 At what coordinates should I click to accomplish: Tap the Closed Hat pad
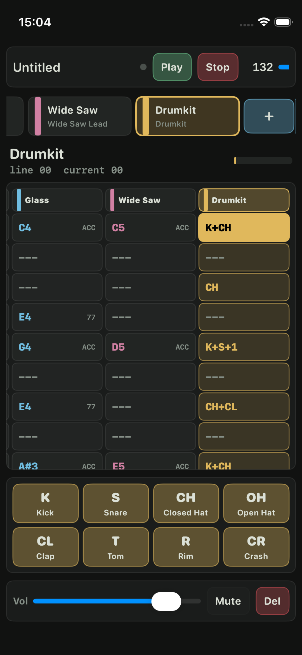coord(186,503)
